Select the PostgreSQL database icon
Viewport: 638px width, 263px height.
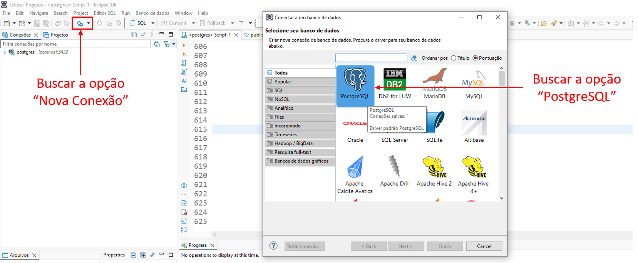pyautogui.click(x=355, y=86)
